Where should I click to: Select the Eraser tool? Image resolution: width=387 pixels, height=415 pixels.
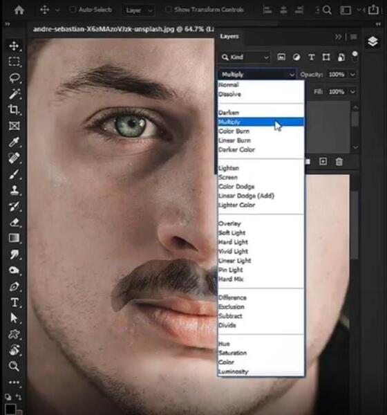pos(14,222)
